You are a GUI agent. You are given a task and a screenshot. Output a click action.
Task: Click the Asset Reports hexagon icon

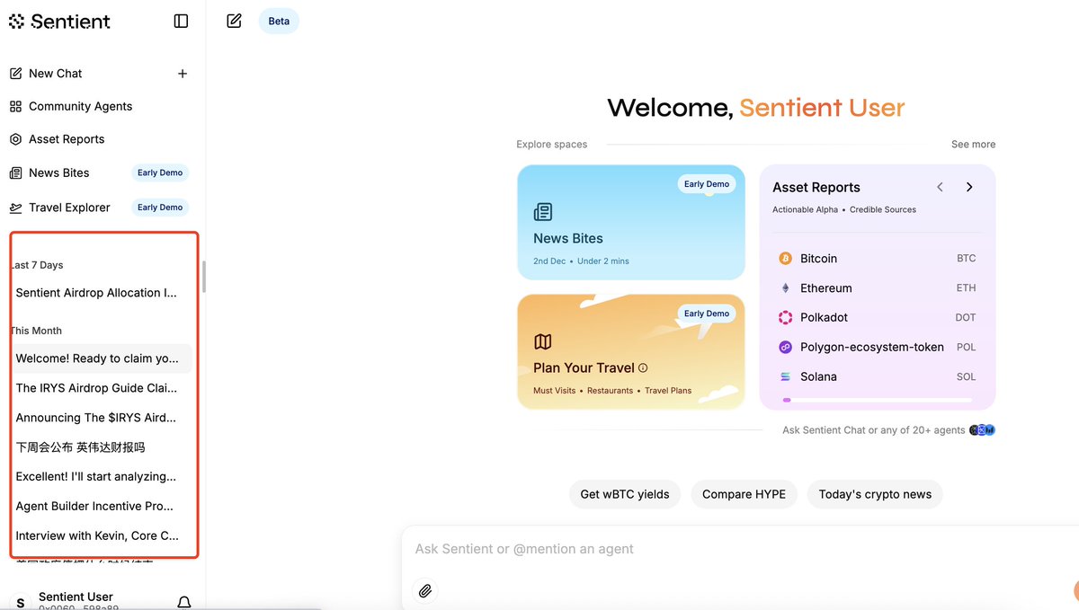(15, 139)
